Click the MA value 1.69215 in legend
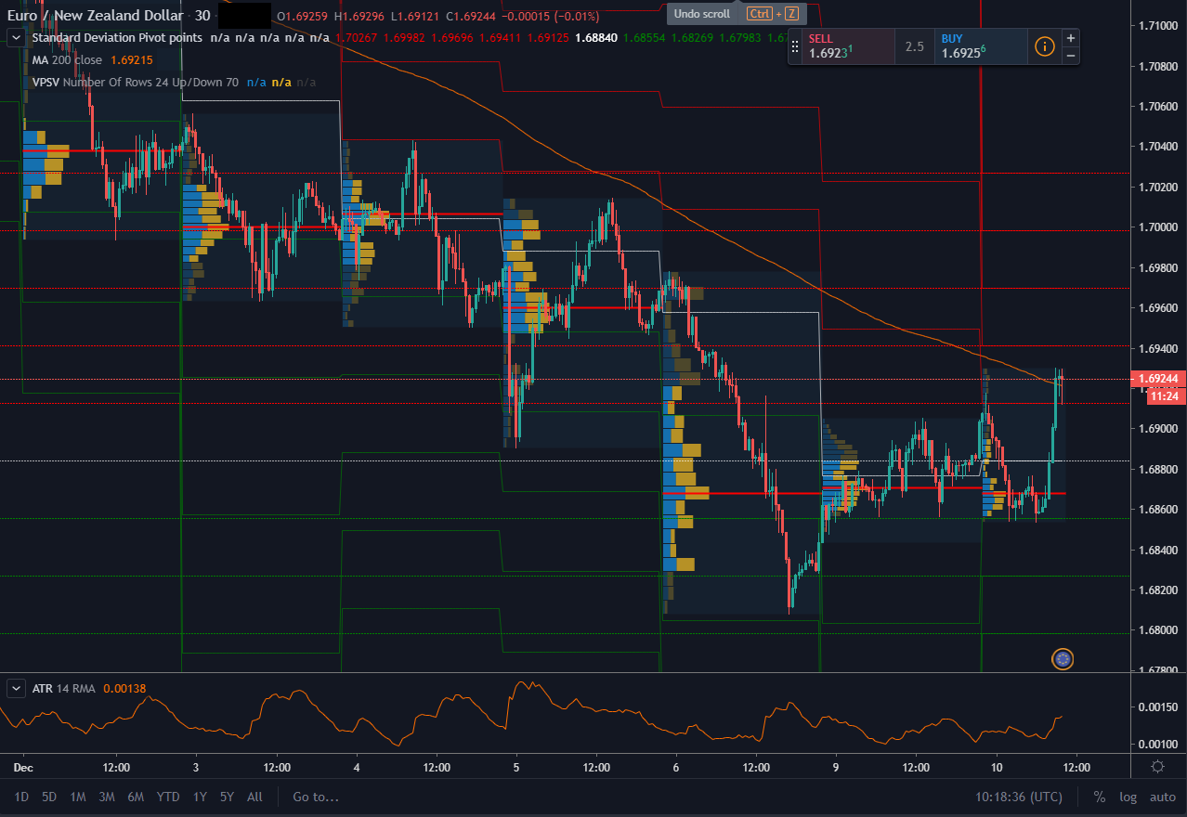Image resolution: width=1187 pixels, height=817 pixels. coord(131,59)
